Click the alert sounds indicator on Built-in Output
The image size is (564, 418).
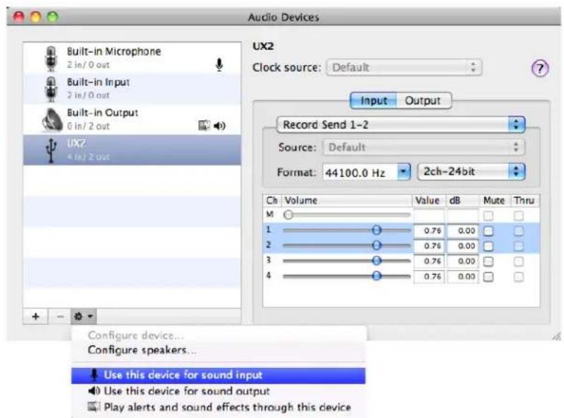pyautogui.click(x=204, y=125)
